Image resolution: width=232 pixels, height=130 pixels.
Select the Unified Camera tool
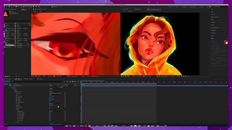(x=16, y=6)
